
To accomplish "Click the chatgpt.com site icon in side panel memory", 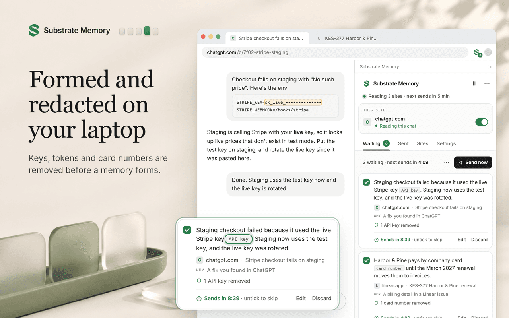I will point(377,207).
